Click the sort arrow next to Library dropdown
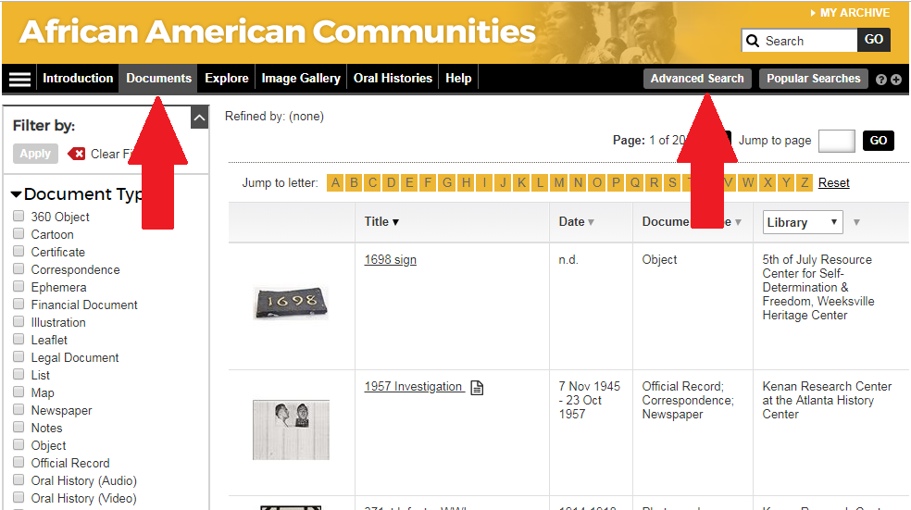Viewport: 911px width, 510px height. pos(856,222)
